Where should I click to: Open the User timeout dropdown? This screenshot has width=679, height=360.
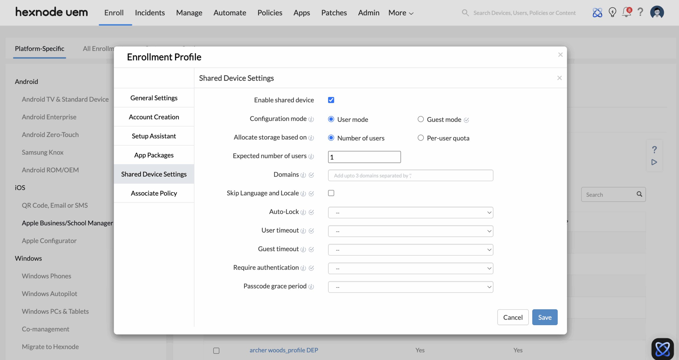tap(410, 231)
